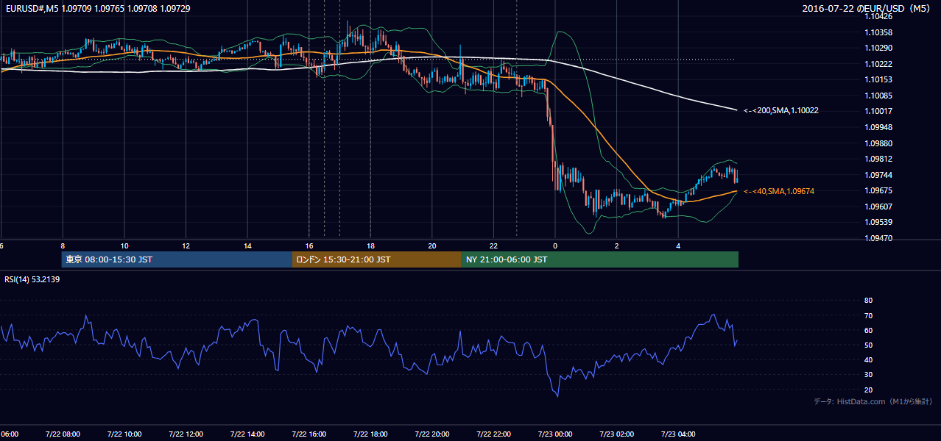
Task: Click hour label 8 under price chart
Action: (x=63, y=245)
